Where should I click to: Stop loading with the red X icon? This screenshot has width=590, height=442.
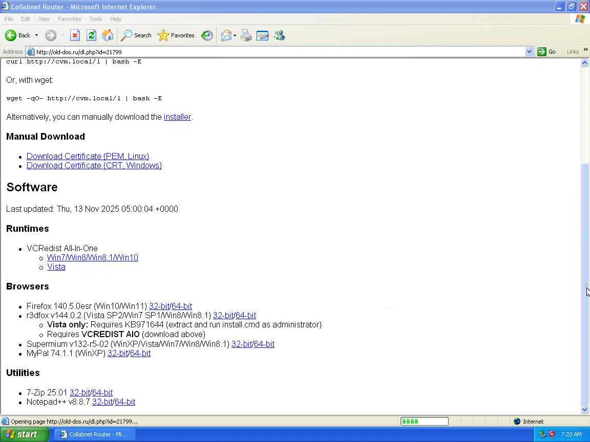[75, 35]
